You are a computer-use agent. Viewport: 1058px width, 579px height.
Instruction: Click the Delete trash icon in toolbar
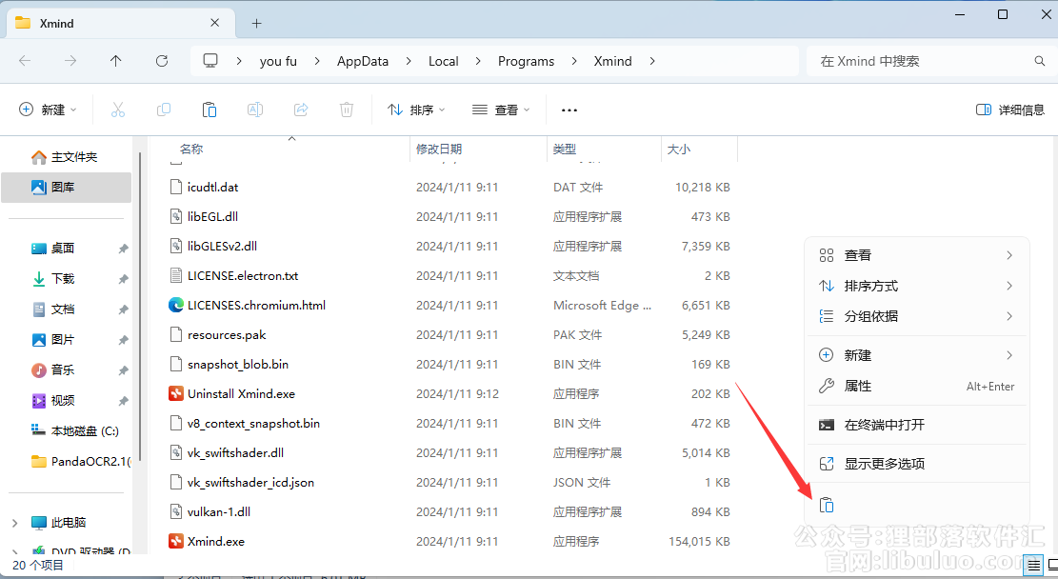[x=346, y=110]
